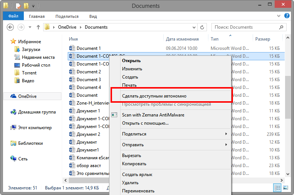This screenshot has height=195, width=294.
Task: Choose Открыть in the context menu
Action: (131, 61)
